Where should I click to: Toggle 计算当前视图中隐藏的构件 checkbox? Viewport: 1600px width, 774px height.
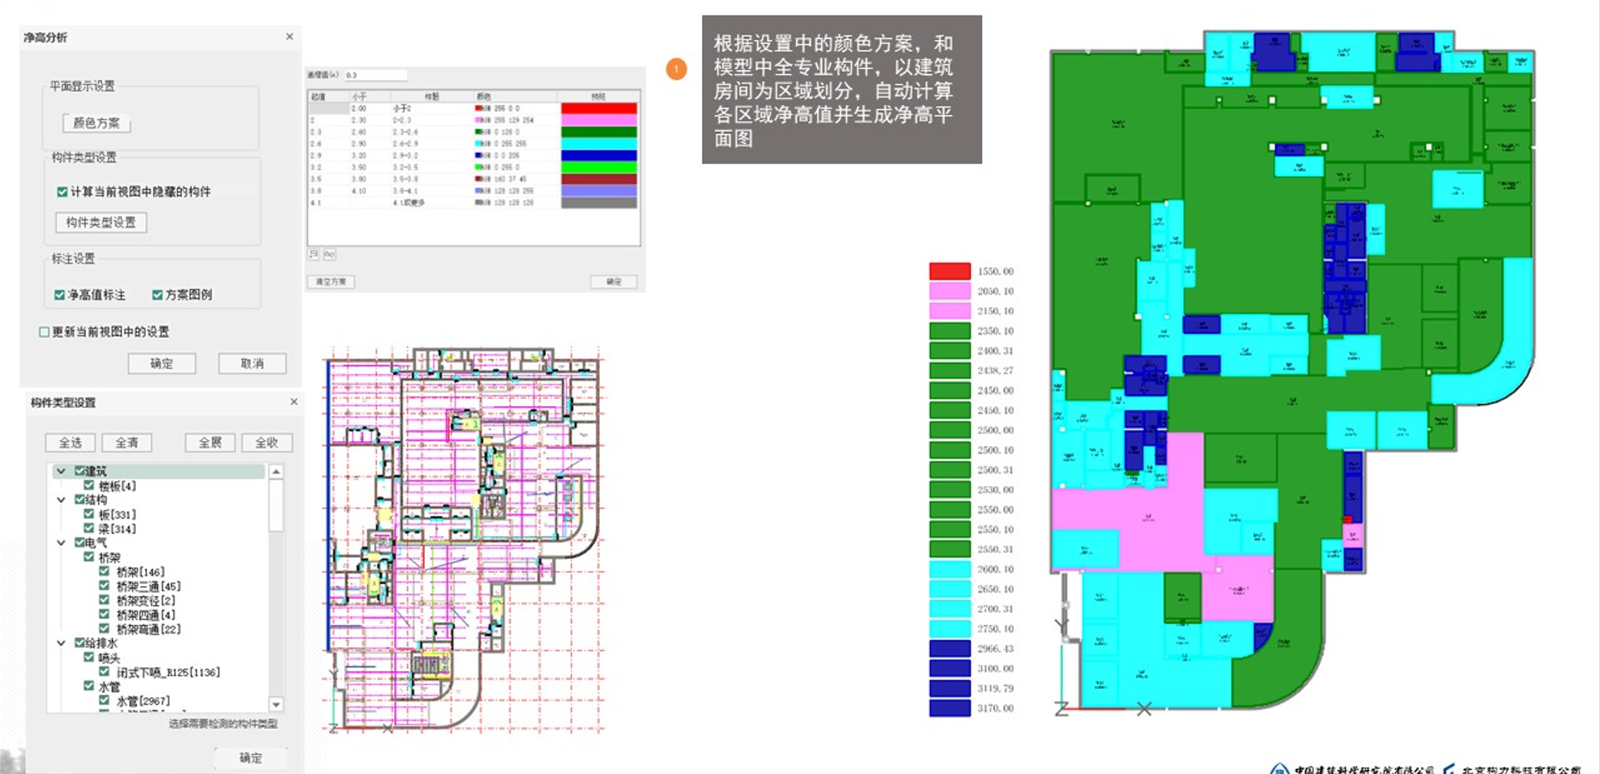(x=62, y=192)
